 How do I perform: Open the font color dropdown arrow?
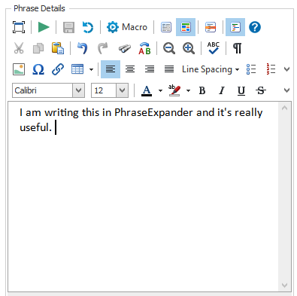tap(160, 90)
